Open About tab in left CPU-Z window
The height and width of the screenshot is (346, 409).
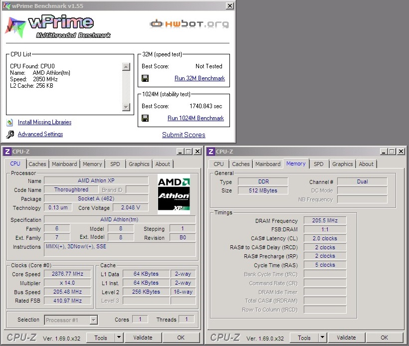coord(163,164)
